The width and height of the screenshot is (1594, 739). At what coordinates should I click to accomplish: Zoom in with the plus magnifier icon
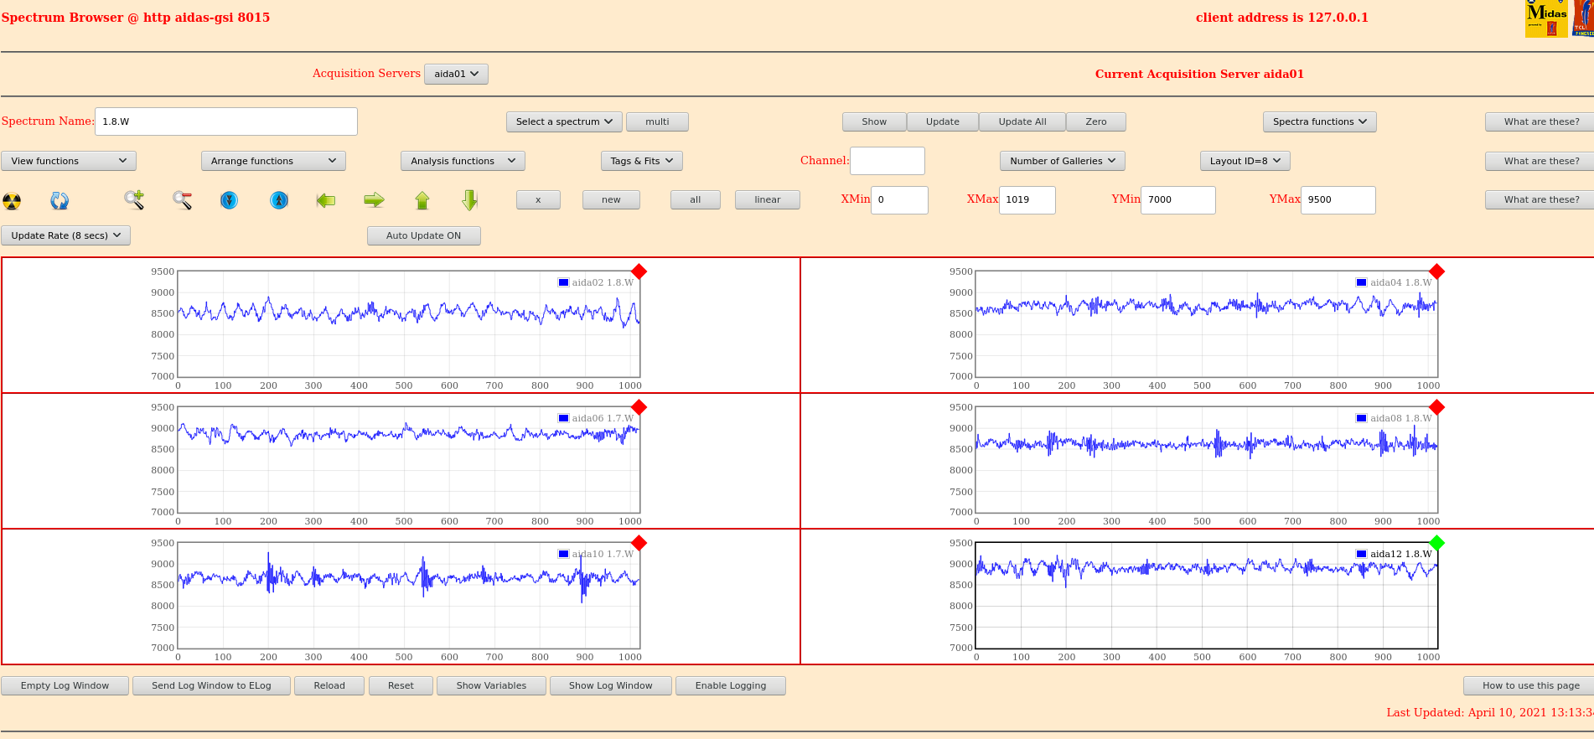click(134, 199)
